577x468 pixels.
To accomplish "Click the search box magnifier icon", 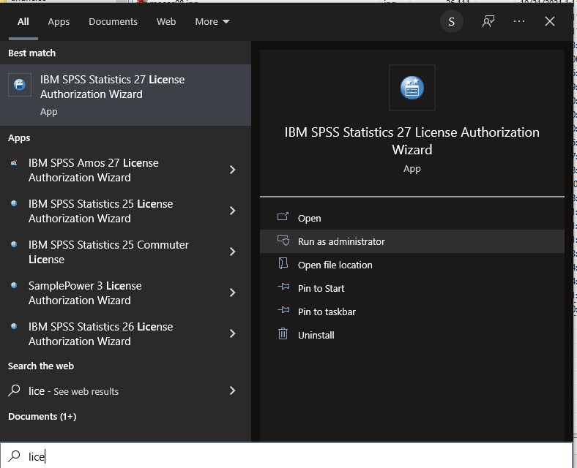I will point(14,456).
